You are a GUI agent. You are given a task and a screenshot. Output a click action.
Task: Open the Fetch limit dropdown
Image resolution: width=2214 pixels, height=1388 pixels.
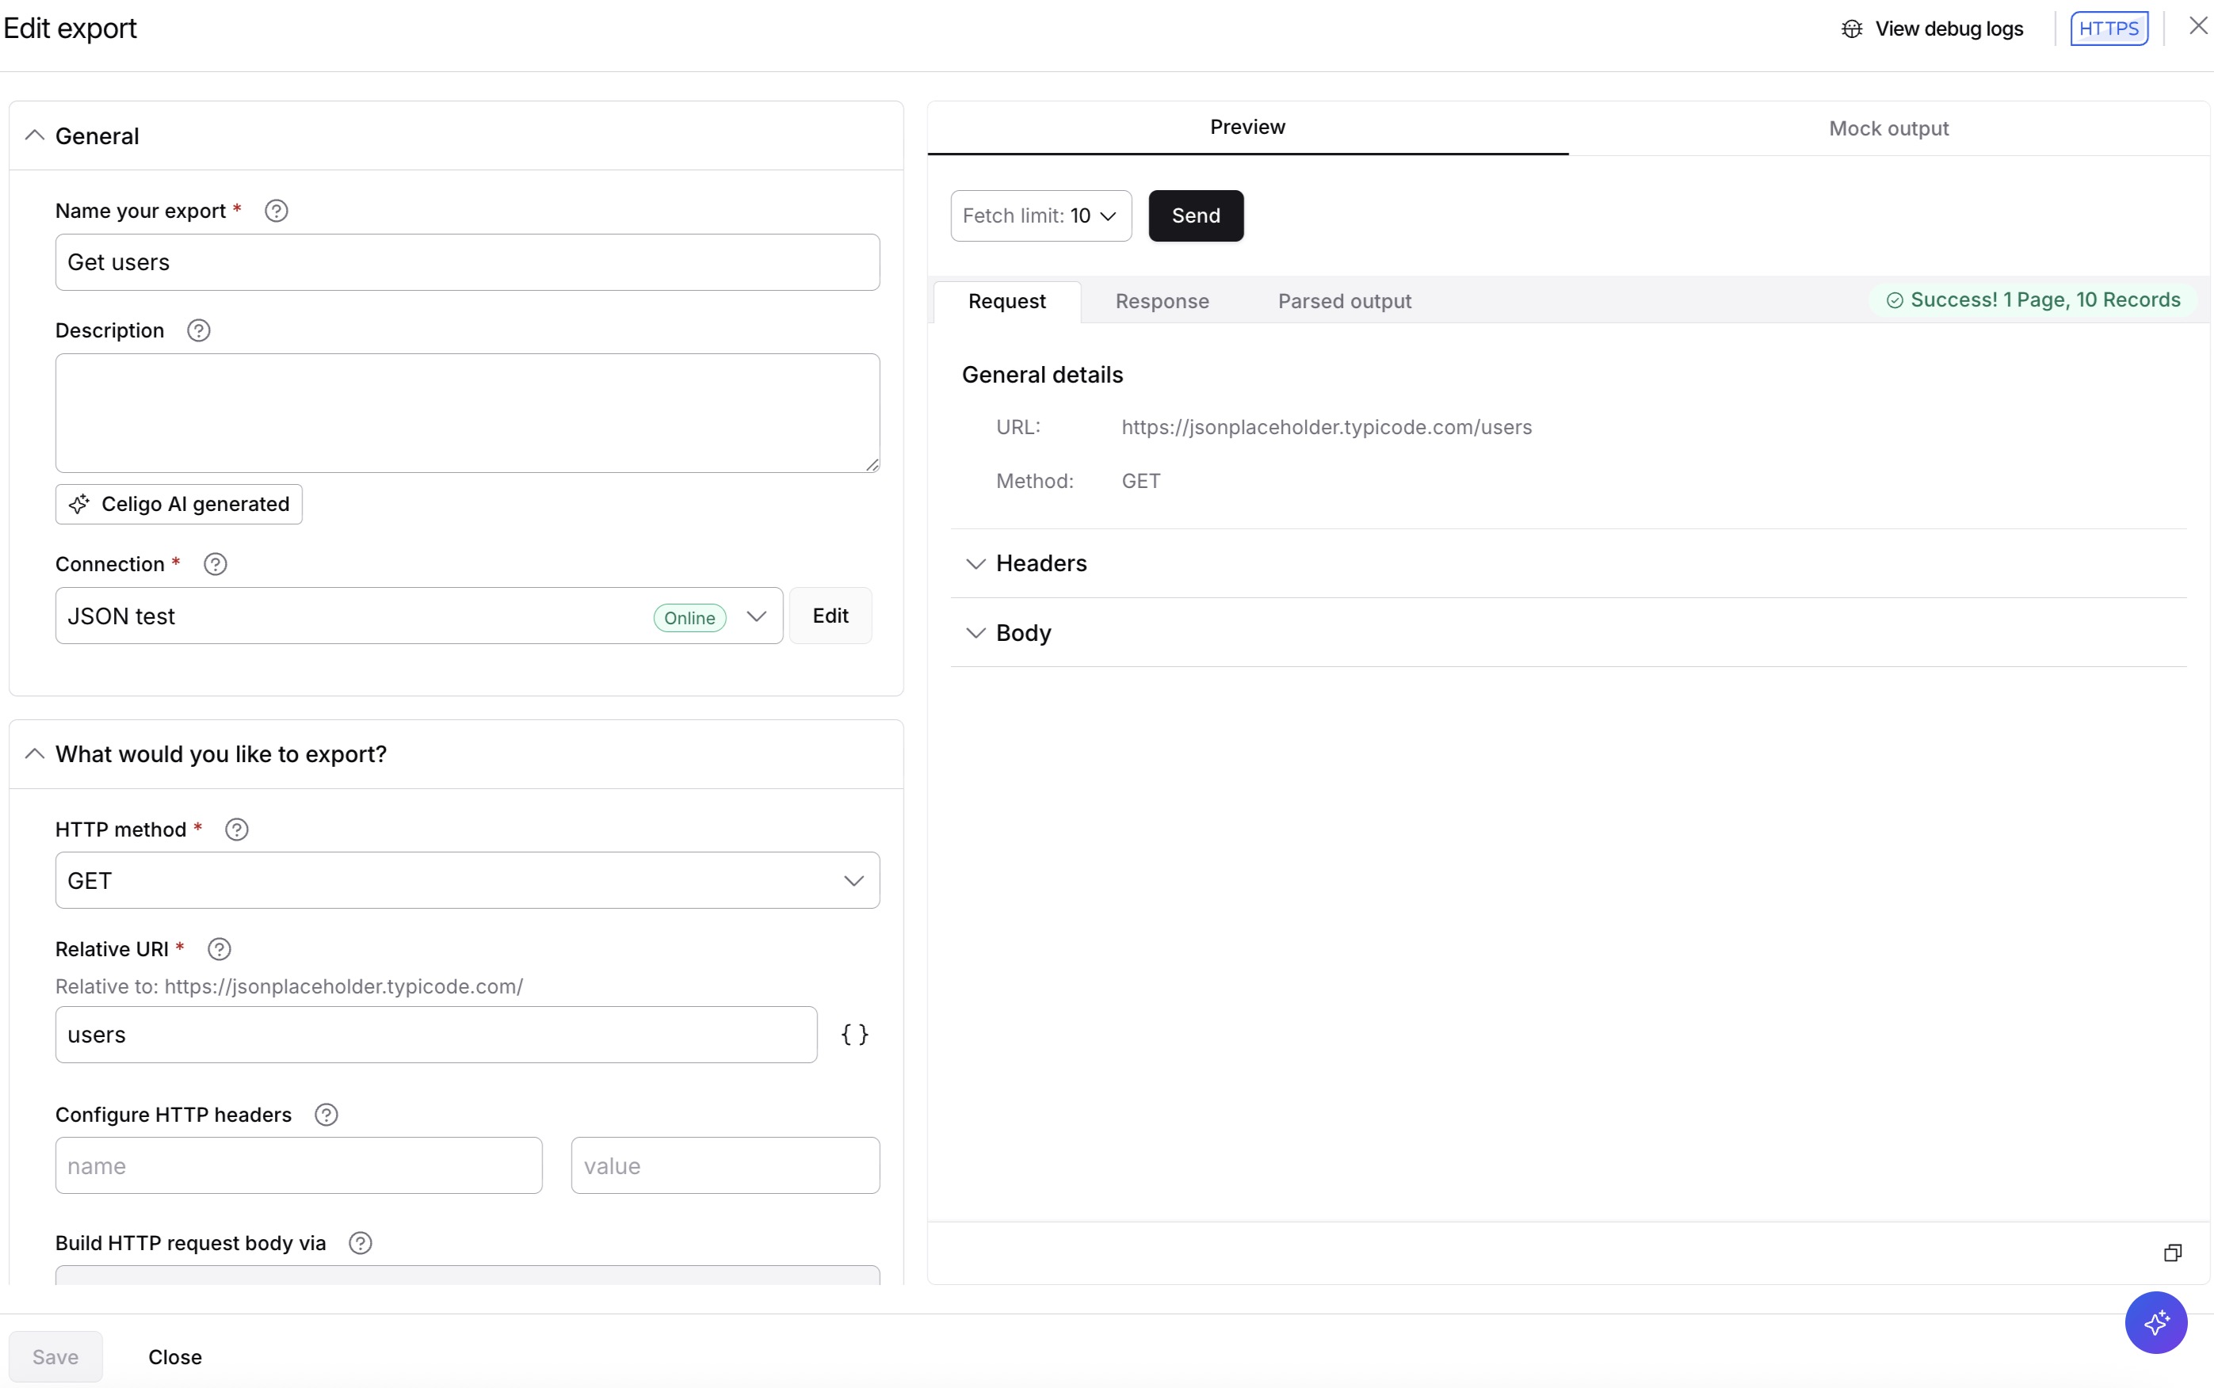pyautogui.click(x=1041, y=215)
